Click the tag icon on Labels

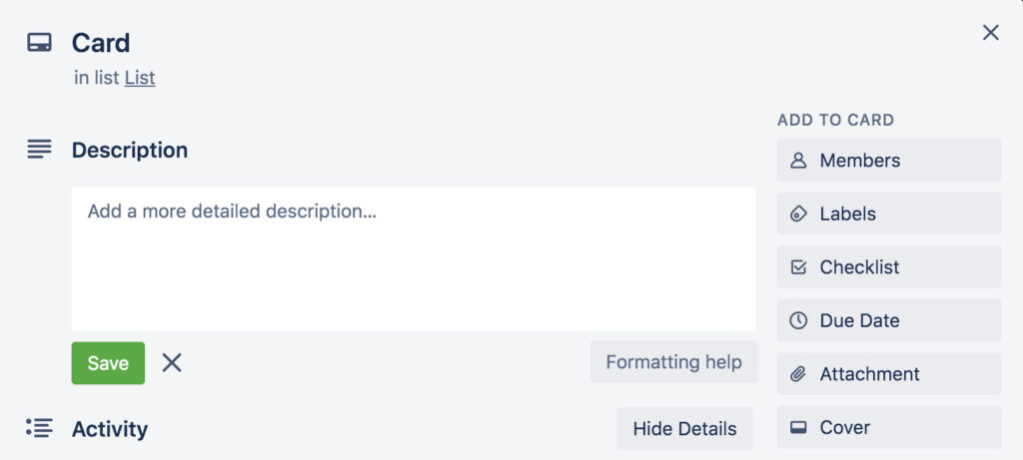pos(798,214)
